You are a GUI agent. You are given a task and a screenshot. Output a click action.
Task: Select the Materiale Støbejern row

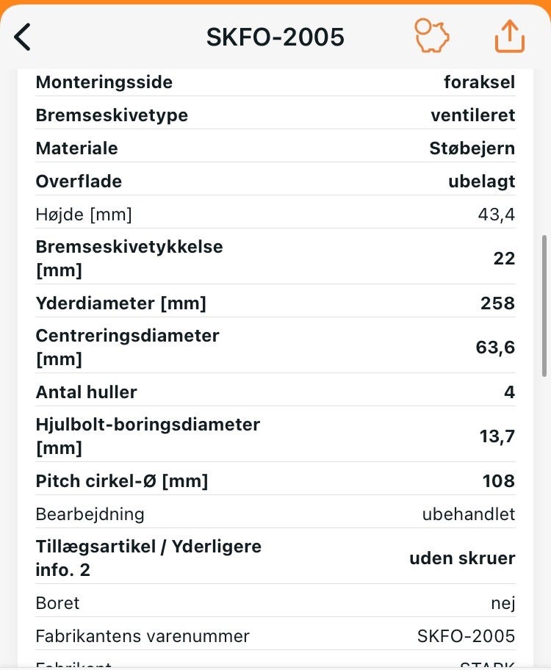tap(275, 148)
